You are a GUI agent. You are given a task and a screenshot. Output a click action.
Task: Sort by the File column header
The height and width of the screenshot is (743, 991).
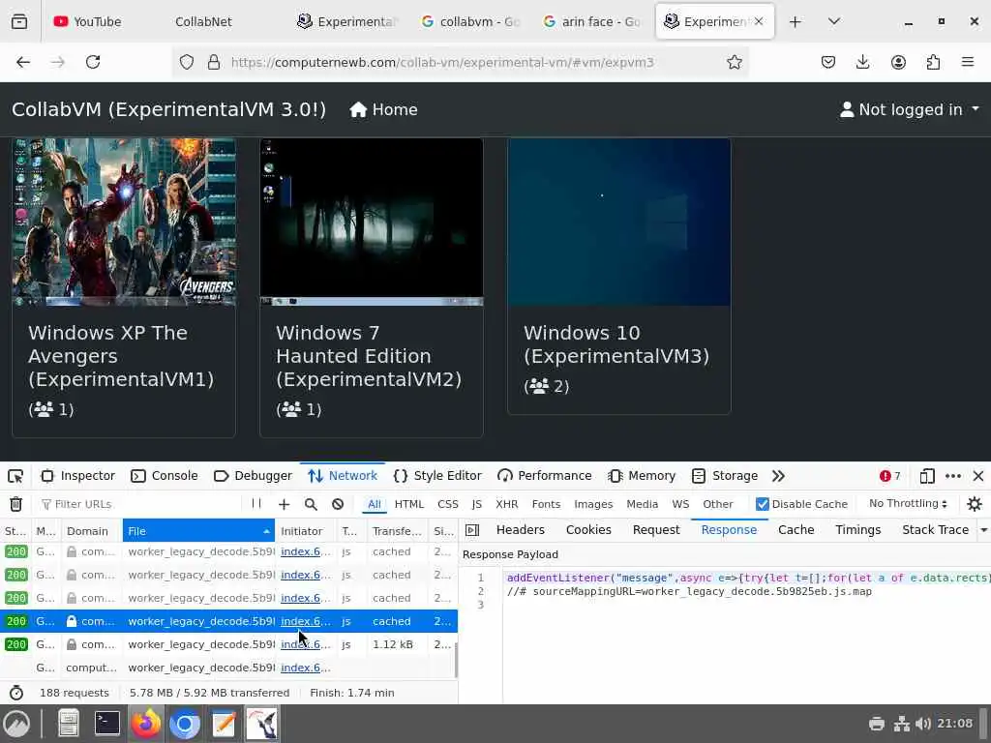[198, 531]
